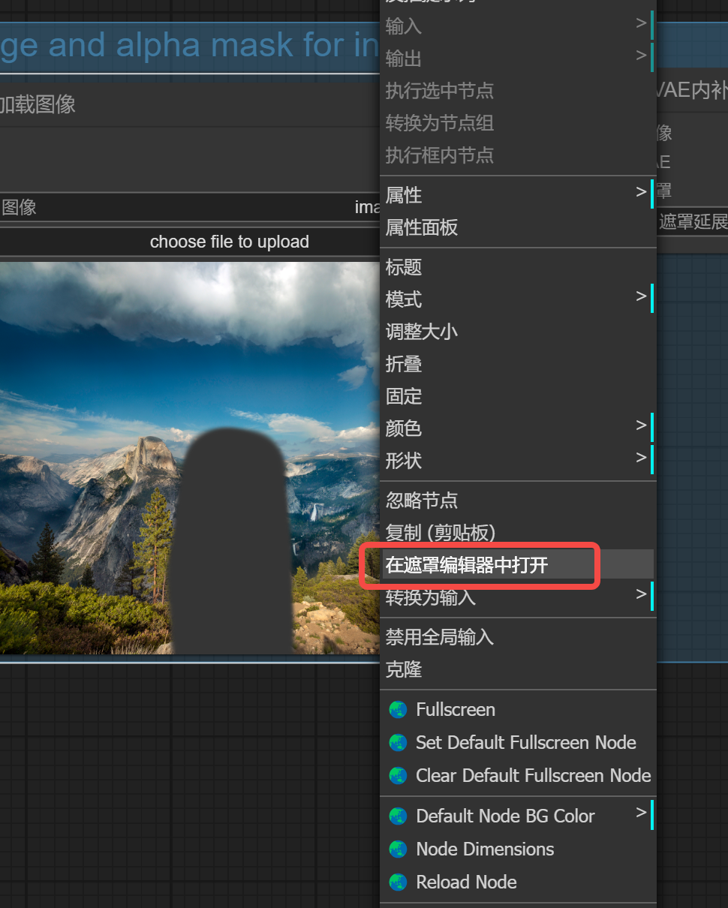The width and height of the screenshot is (728, 908).
Task: Click the masked landscape image preview
Action: [190, 458]
